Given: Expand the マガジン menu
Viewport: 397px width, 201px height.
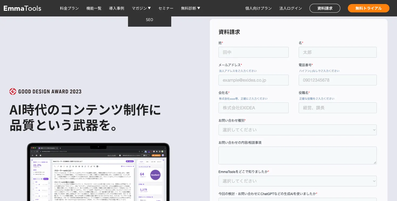Looking at the screenshot, I should [141, 8].
